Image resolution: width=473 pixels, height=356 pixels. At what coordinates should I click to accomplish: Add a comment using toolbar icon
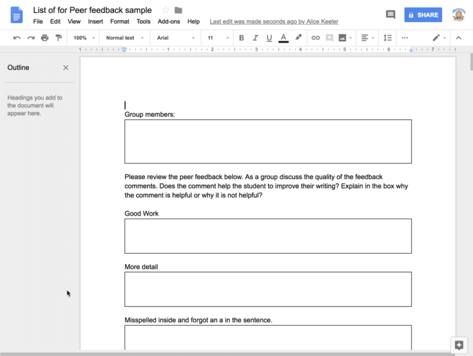point(329,38)
